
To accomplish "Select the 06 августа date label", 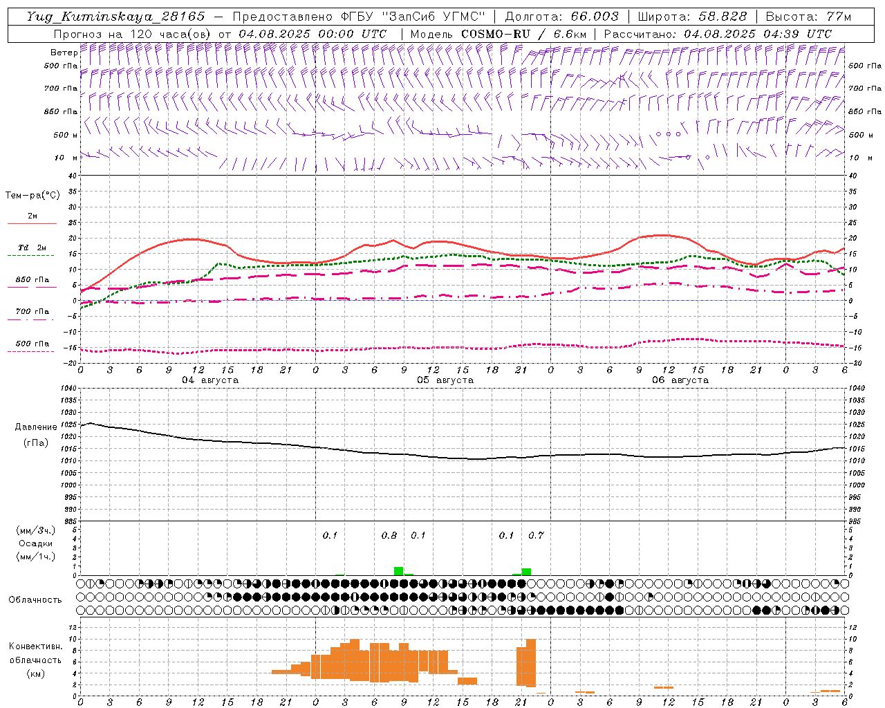I will [x=680, y=380].
